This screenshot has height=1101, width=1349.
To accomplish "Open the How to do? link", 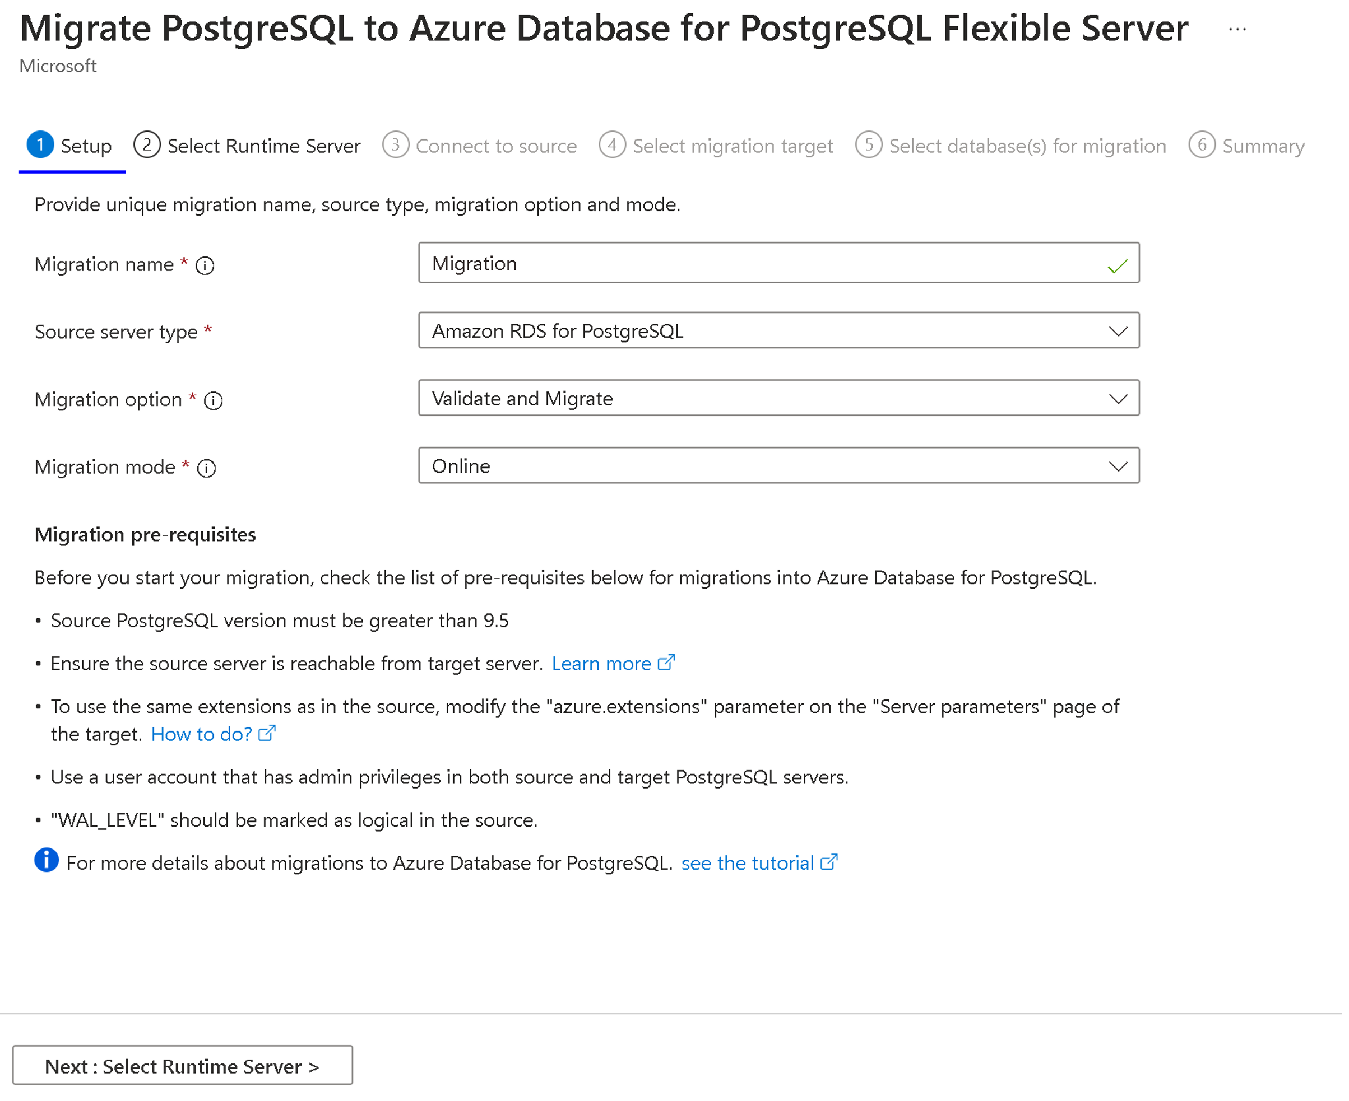I will click(x=201, y=734).
